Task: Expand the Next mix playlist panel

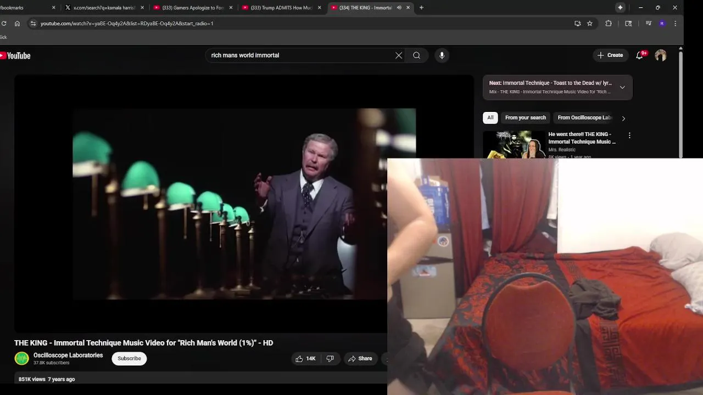Action: [x=622, y=87]
